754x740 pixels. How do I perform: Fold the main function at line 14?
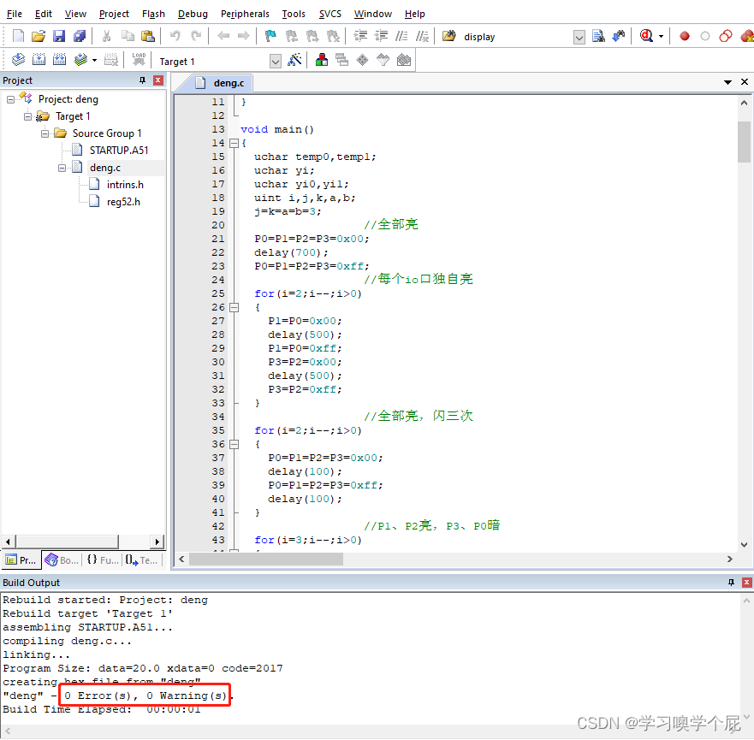click(235, 143)
